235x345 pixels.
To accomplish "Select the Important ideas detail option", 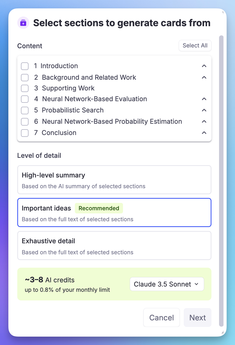I will click(114, 213).
